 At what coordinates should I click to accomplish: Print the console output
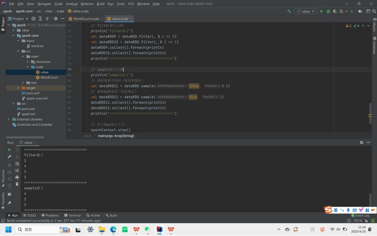click(x=17, y=178)
